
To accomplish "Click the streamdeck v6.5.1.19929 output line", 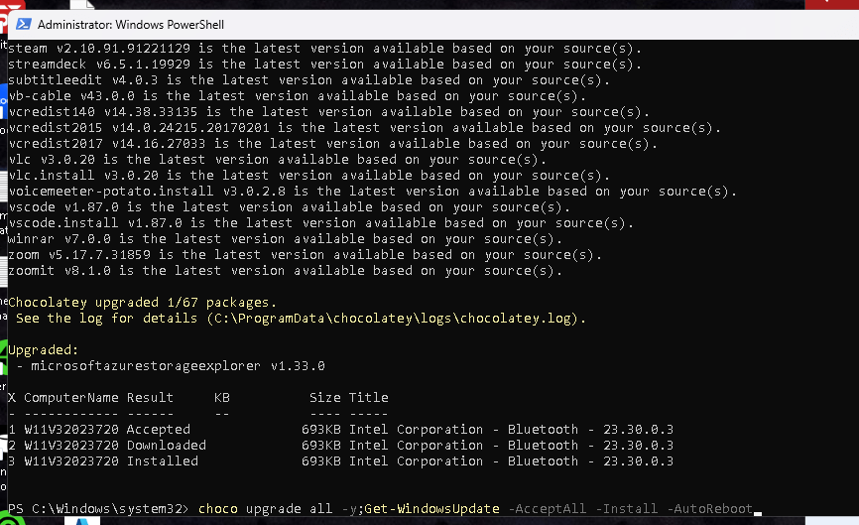I will [x=324, y=65].
